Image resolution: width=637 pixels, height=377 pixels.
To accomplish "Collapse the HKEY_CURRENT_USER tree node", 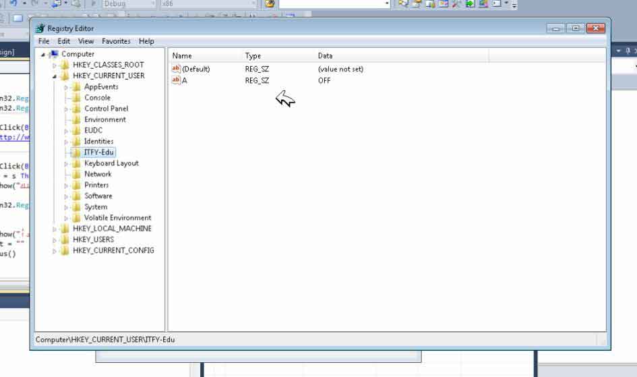I will (x=55, y=76).
